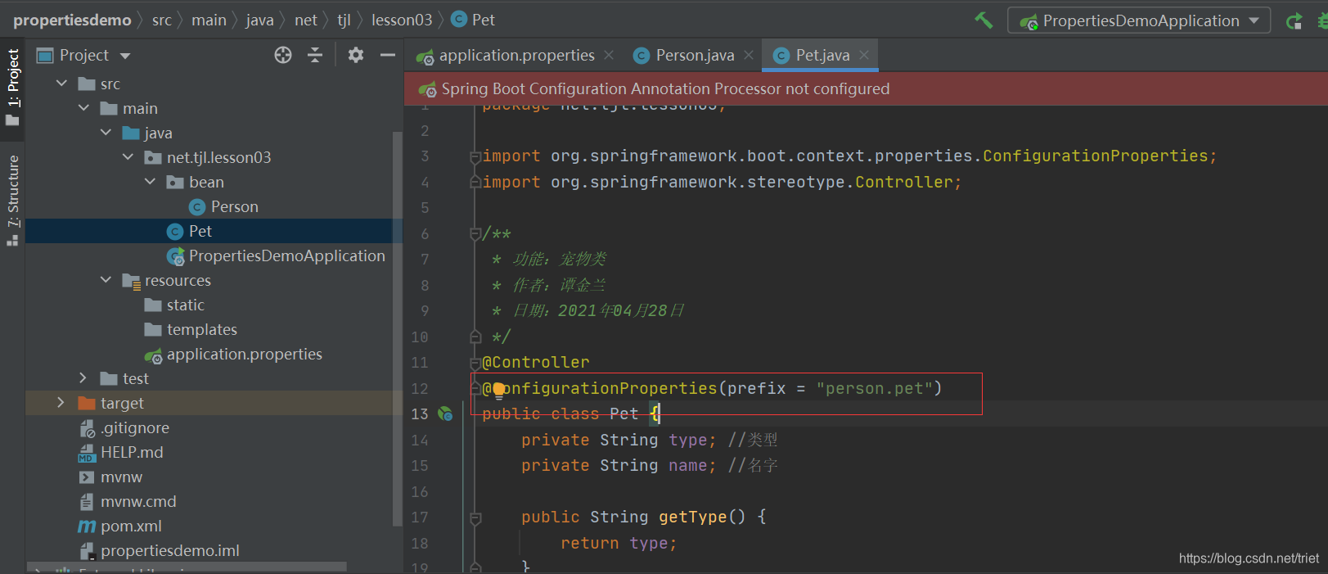The height and width of the screenshot is (574, 1328).
Task: Click propertiesdemo in the breadcrumb bar
Action: pos(72,20)
